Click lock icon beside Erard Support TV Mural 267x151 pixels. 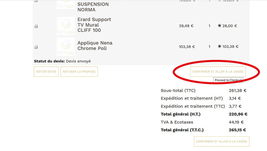[x=36, y=26]
